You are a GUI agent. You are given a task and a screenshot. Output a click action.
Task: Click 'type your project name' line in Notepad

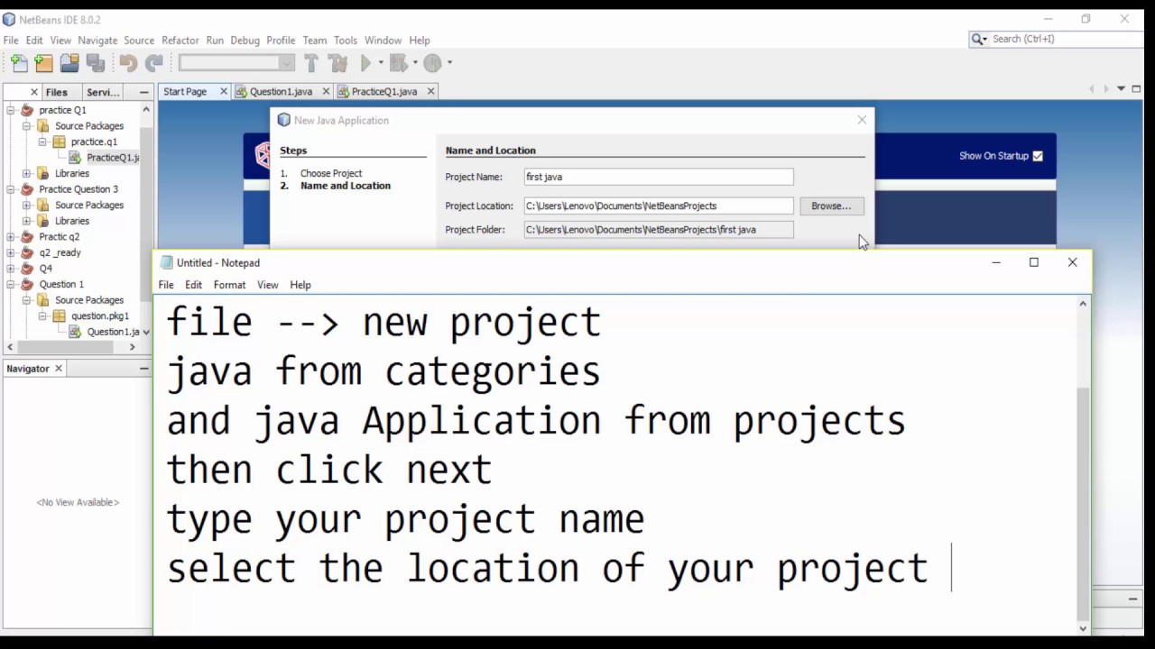coord(405,519)
